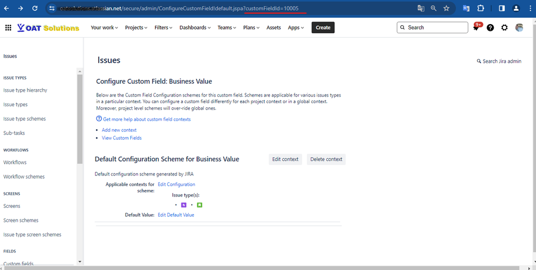
Task: Click the site information icon in address bar
Action: [x=52, y=9]
